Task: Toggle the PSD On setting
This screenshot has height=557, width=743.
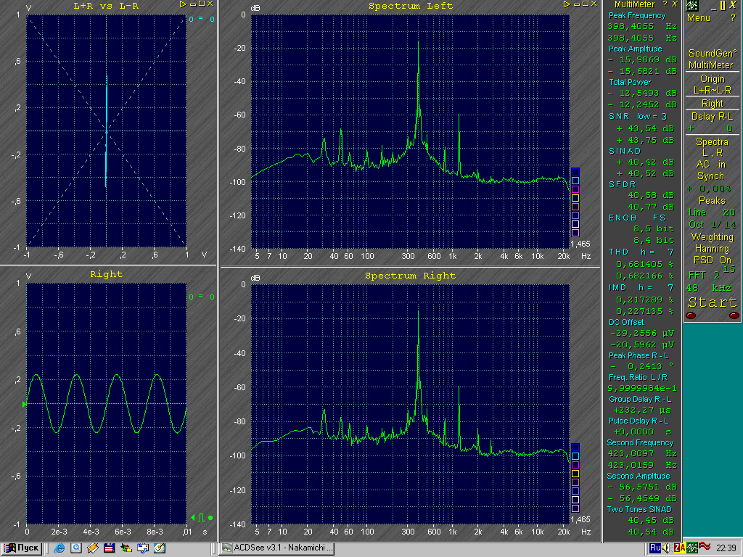Action: pos(714,260)
